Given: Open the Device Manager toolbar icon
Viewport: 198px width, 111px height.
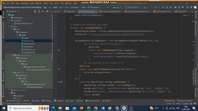Looking at the screenshot, I should 179,7.
